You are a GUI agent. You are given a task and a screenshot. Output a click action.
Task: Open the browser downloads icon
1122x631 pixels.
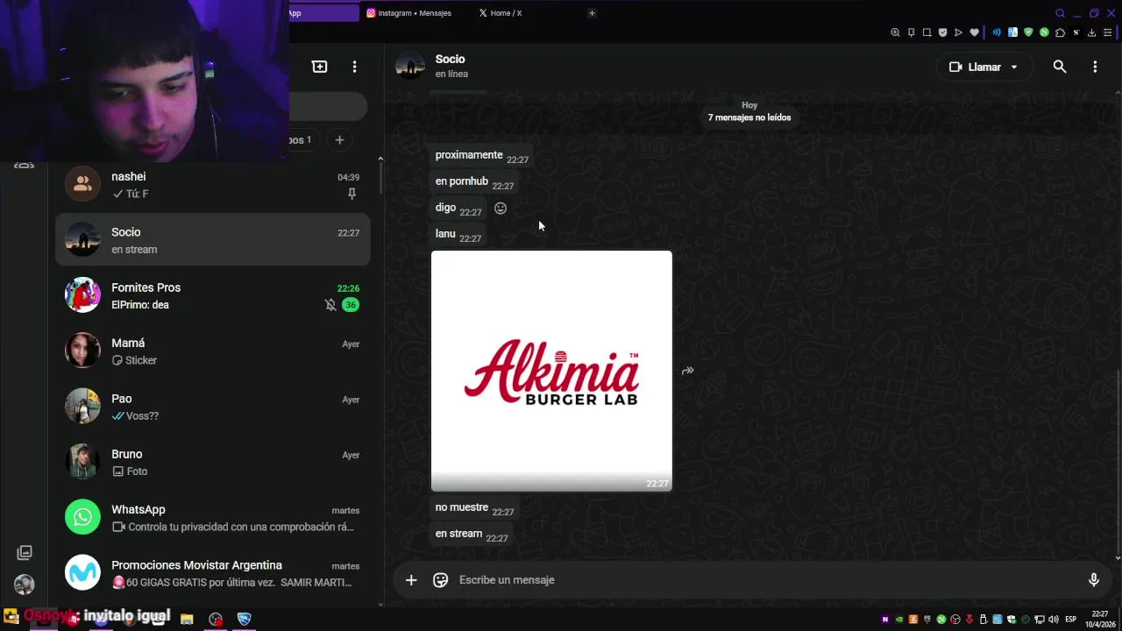click(1091, 32)
